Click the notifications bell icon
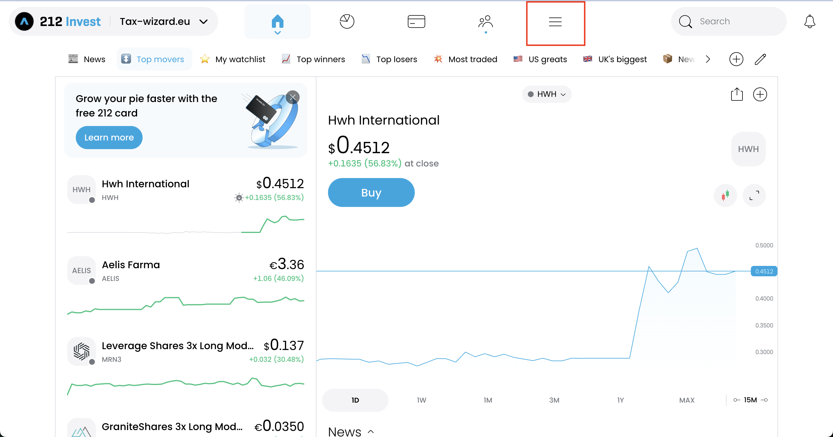The height and width of the screenshot is (437, 833). click(x=810, y=22)
